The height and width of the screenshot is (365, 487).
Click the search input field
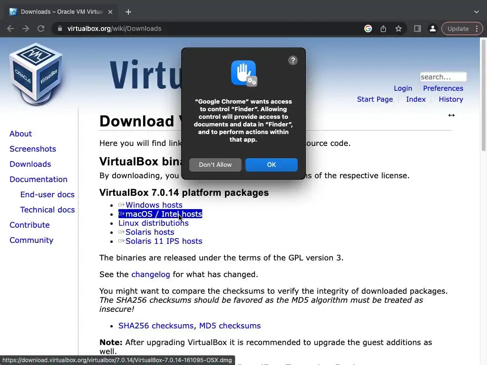point(443,77)
